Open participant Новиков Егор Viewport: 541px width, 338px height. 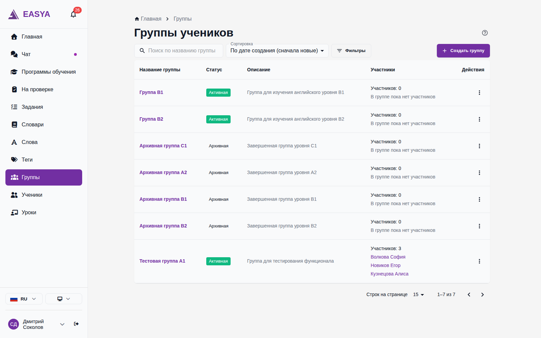[385, 265]
